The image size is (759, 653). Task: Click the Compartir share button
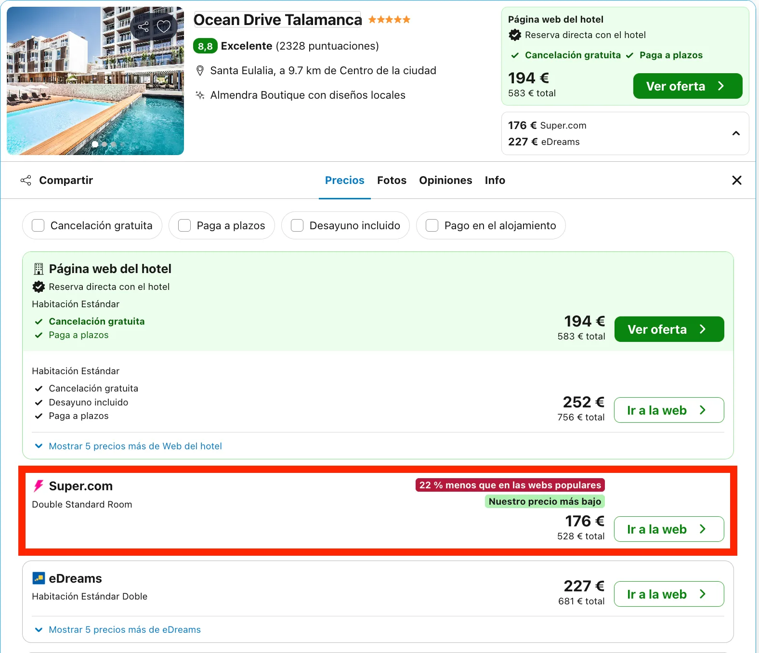coord(56,180)
